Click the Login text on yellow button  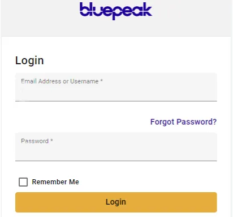[116, 202]
